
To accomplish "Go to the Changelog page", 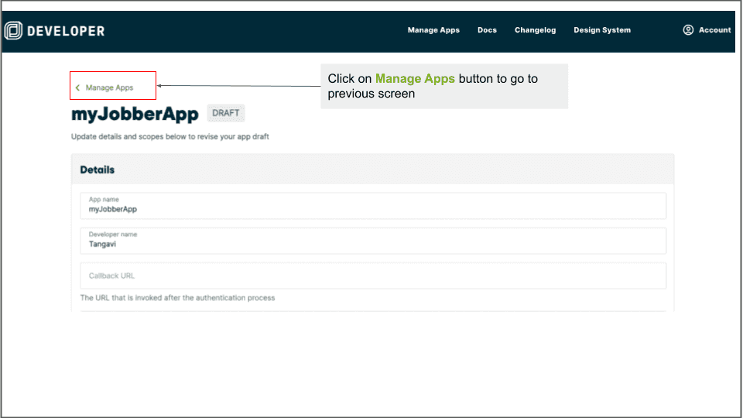I will [x=535, y=30].
